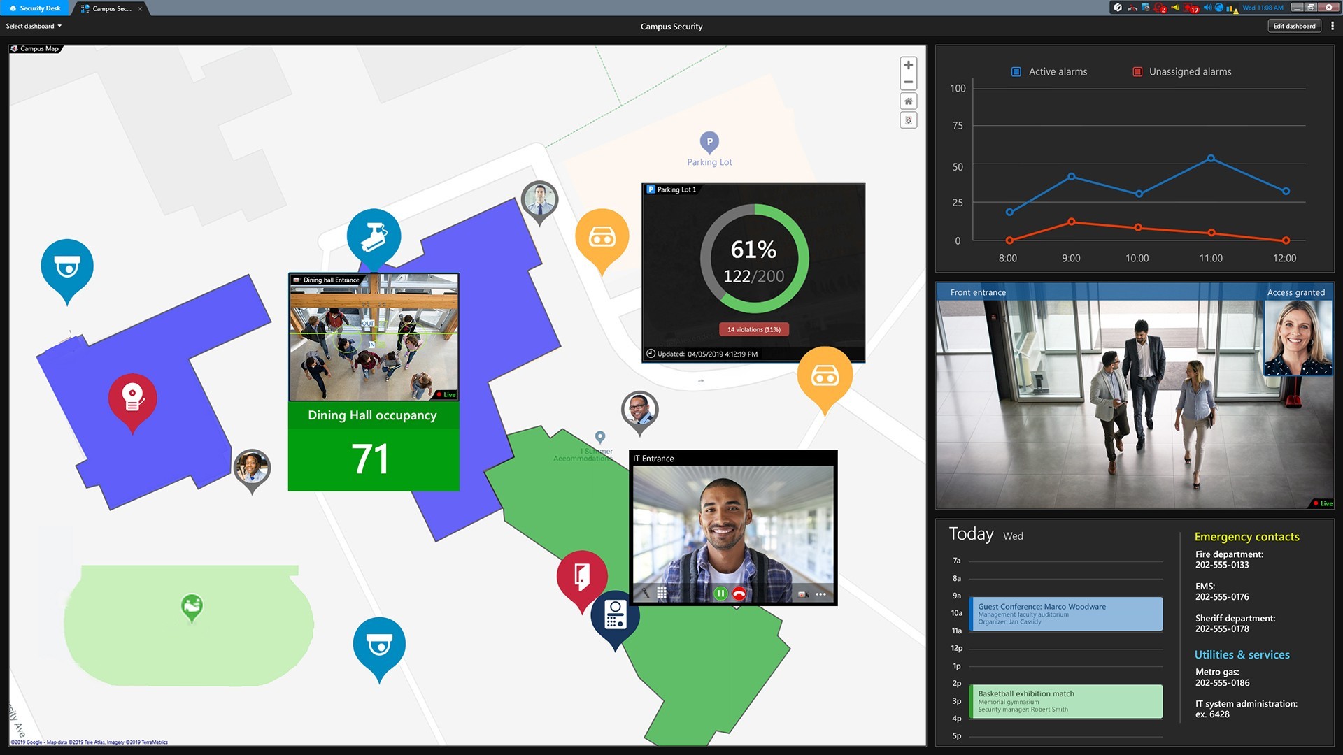Reset map to home view
The image size is (1343, 755).
tap(908, 101)
